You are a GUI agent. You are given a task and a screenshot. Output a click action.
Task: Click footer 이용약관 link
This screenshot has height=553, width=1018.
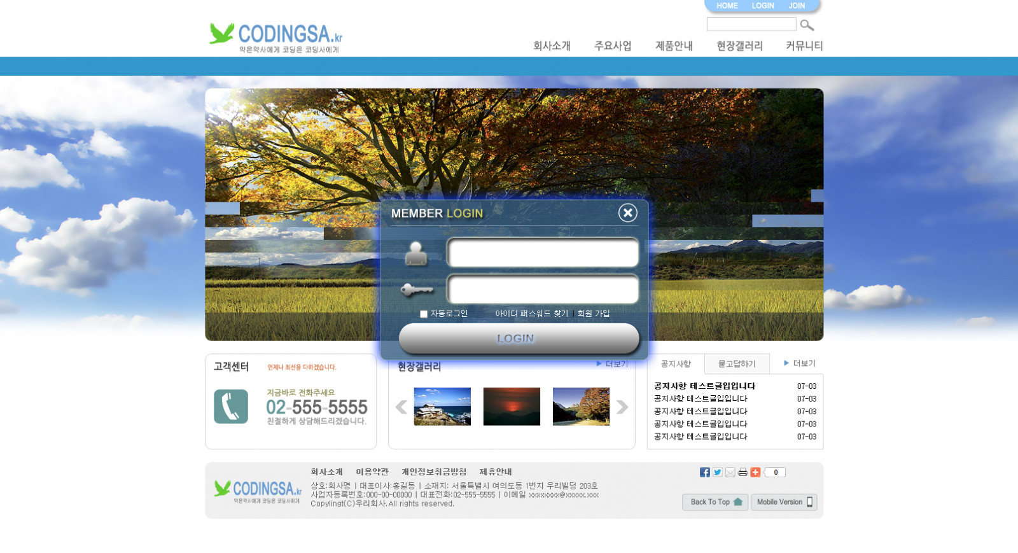[x=372, y=472]
